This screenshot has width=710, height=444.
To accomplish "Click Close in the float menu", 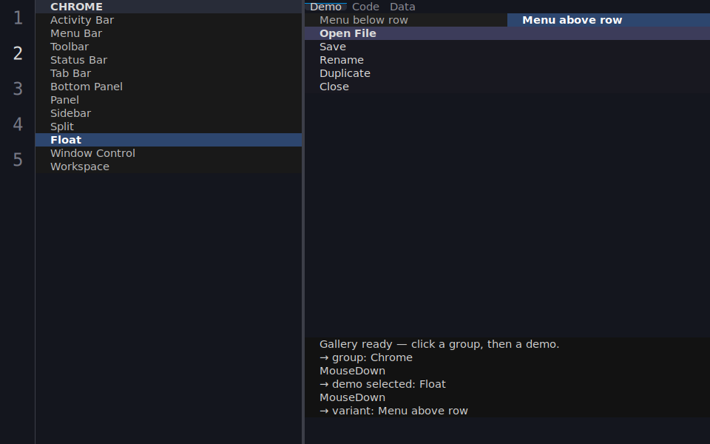I will pyautogui.click(x=507, y=87).
